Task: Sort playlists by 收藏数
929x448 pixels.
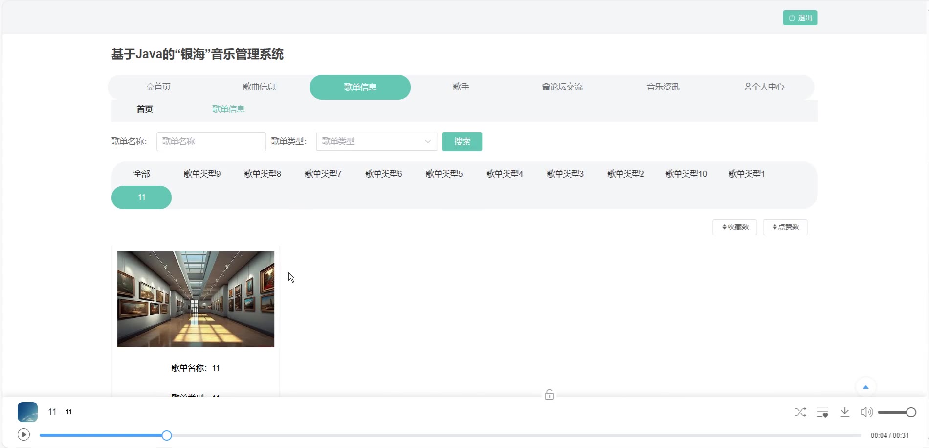Action: (x=734, y=227)
